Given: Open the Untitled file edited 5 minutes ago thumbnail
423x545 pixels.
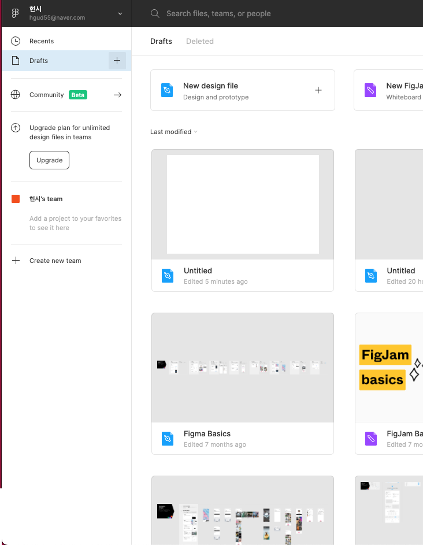Looking at the screenshot, I should click(x=243, y=205).
